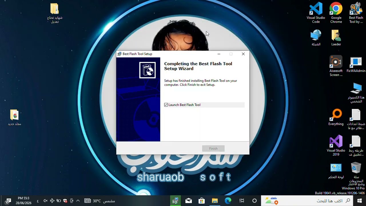Open Visual Studio Code desktop shortcut
This screenshot has width=366, height=206.
[316, 13]
